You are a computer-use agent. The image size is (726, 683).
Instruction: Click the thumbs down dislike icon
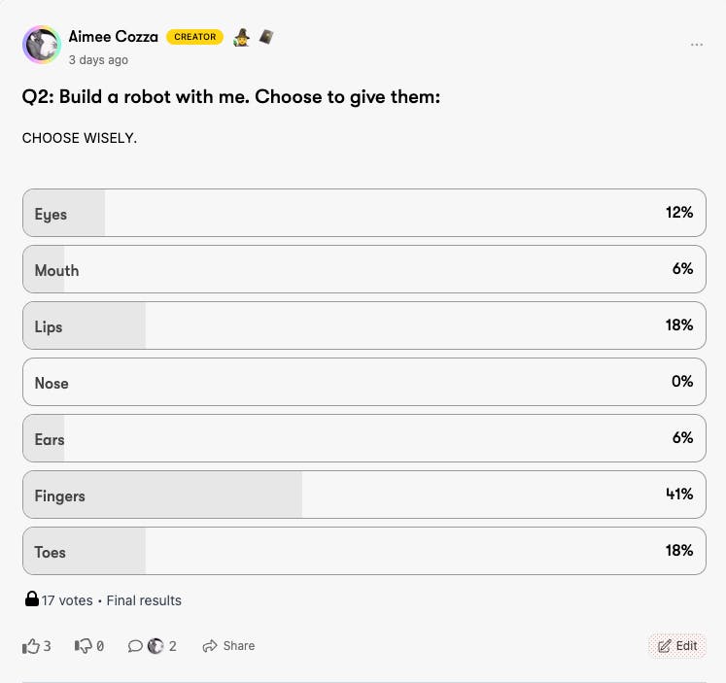pos(84,646)
